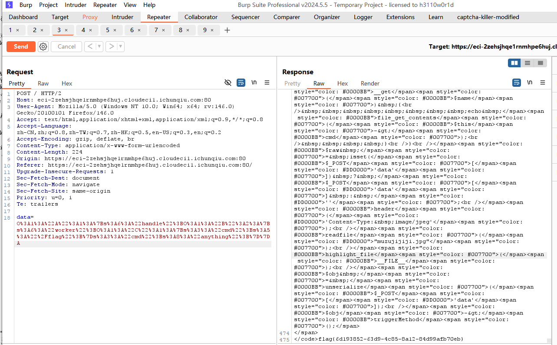Select side-by-side layout icon
Viewport: 557px width, 345px height.
point(514,63)
